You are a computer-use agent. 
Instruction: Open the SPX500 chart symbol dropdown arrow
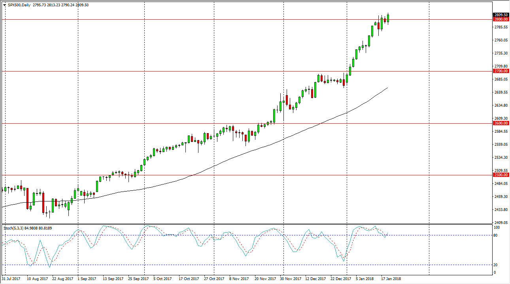(4, 5)
